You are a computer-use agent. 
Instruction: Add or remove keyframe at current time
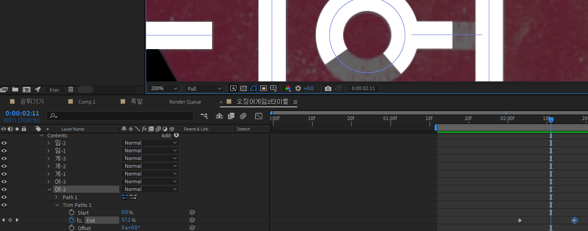point(10,220)
